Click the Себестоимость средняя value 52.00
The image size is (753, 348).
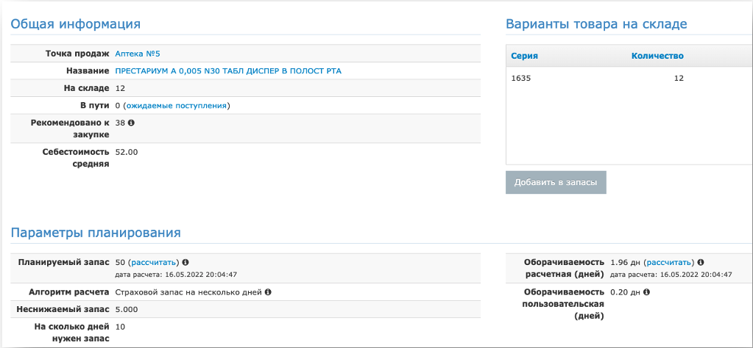[x=127, y=152]
